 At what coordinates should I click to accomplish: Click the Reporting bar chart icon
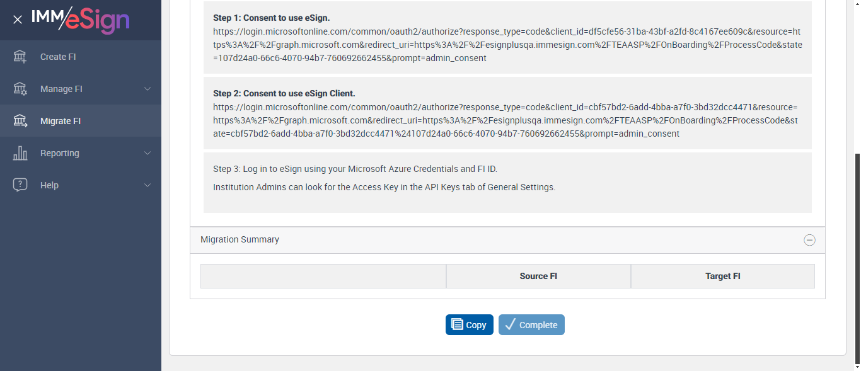coord(20,153)
